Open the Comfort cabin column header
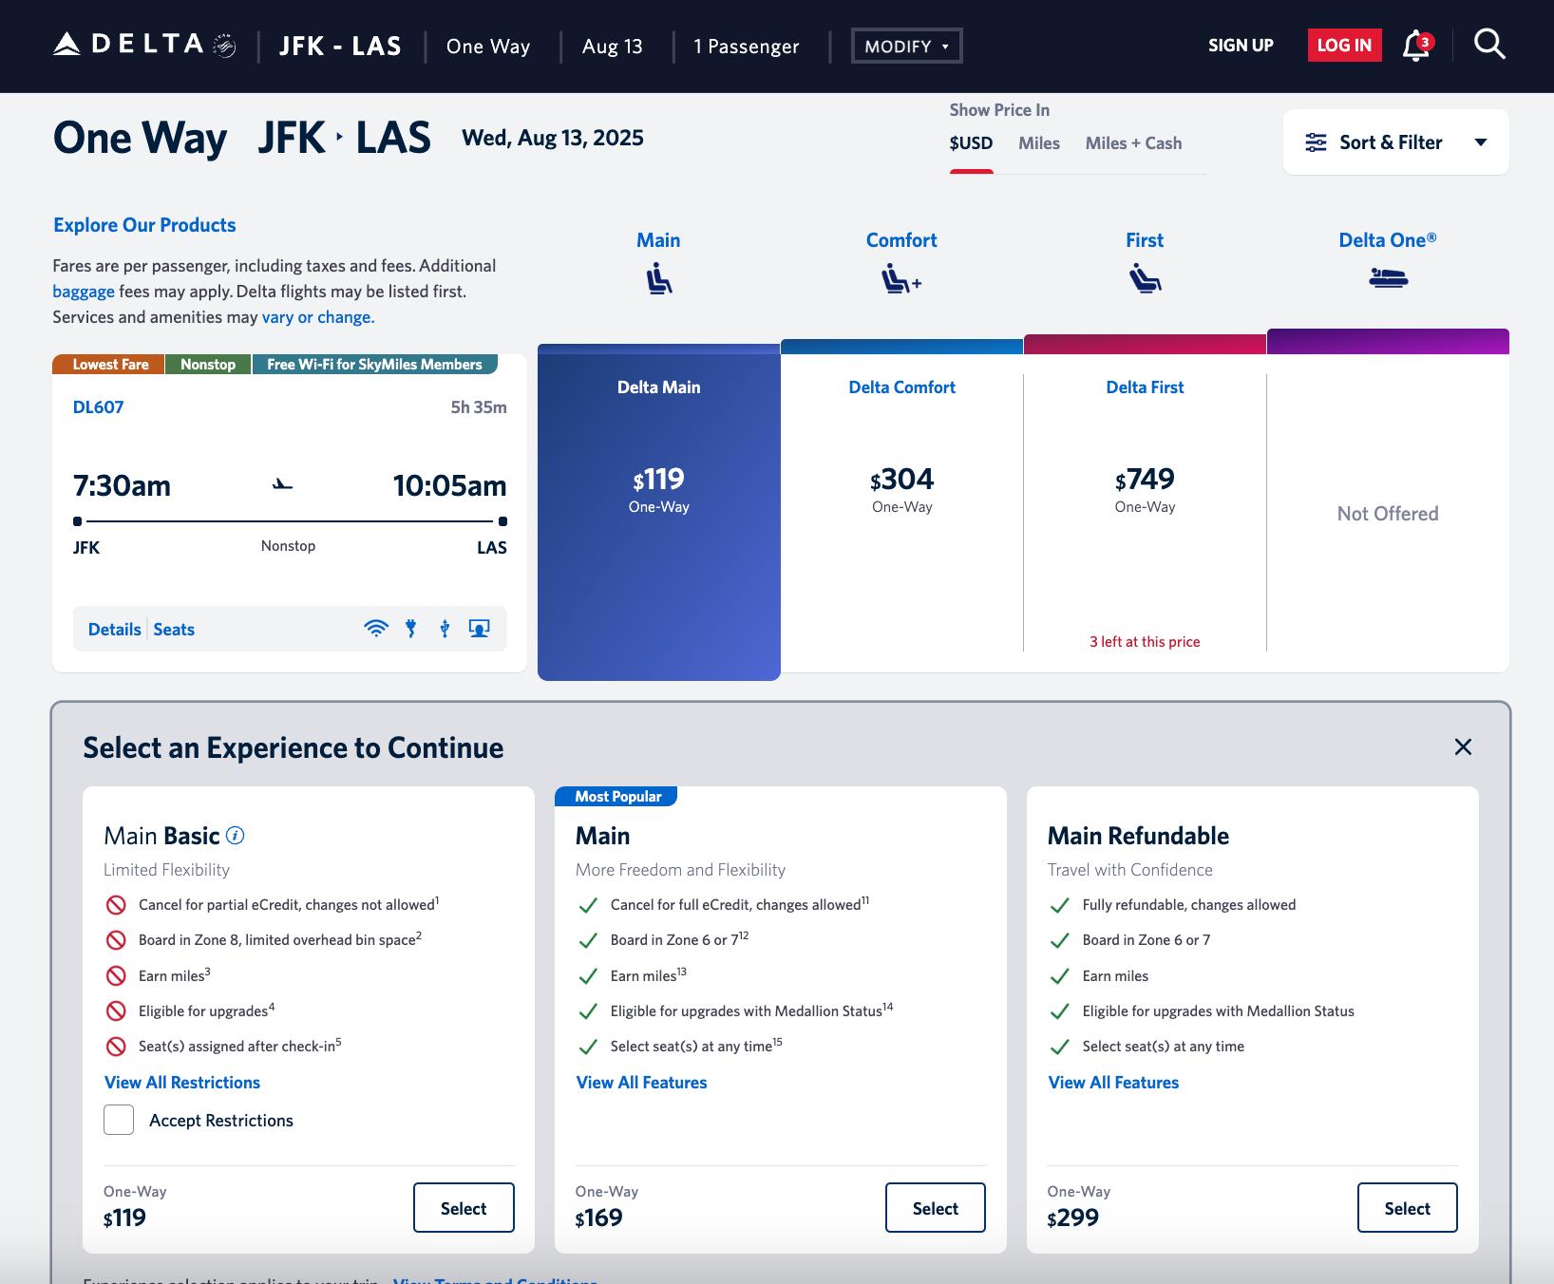Screen dimensions: 1554x1284 [901, 240]
